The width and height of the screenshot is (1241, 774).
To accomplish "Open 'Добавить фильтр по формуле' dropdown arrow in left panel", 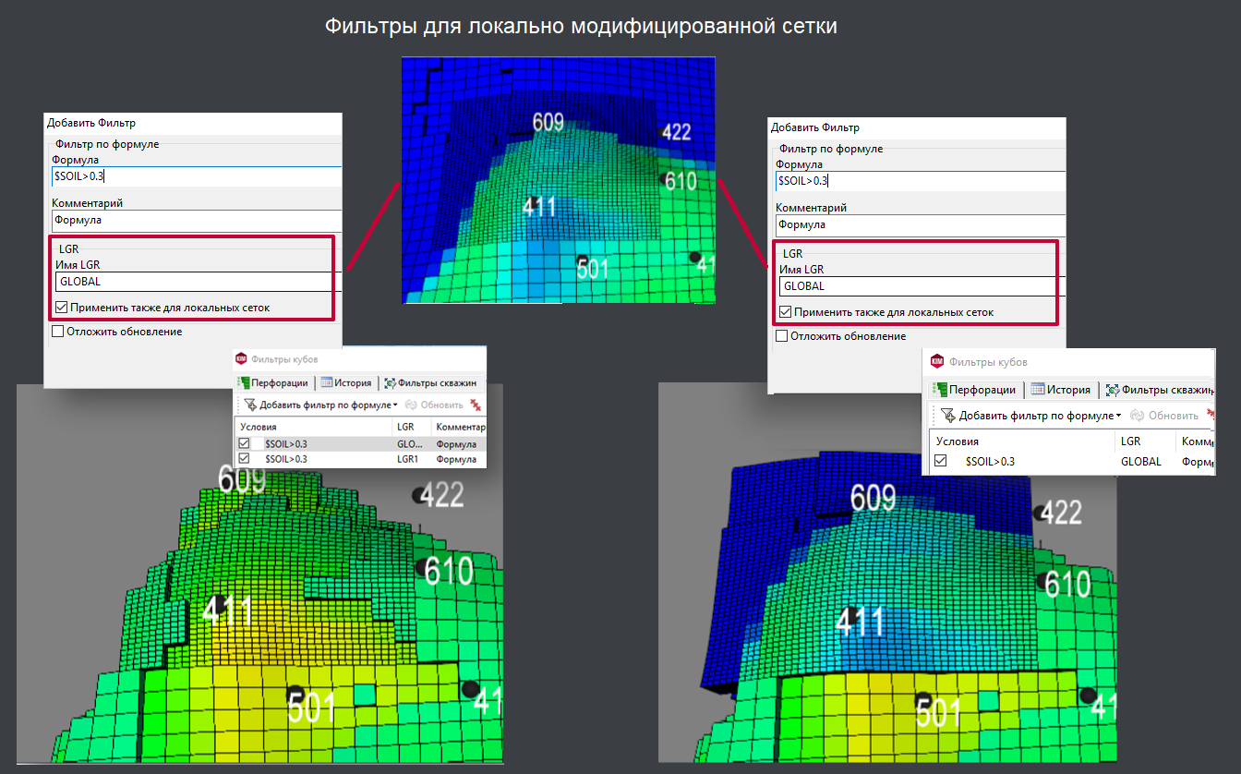I will coord(395,405).
